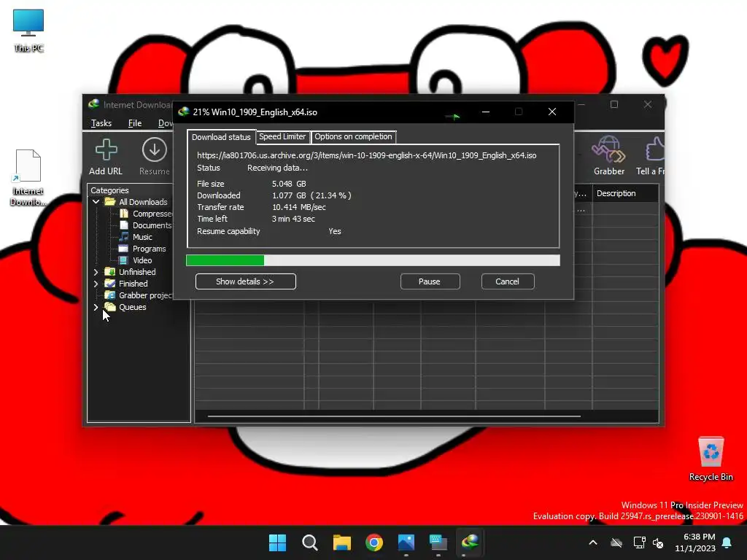Click the Show details >> button
The width and height of the screenshot is (747, 560).
245,281
